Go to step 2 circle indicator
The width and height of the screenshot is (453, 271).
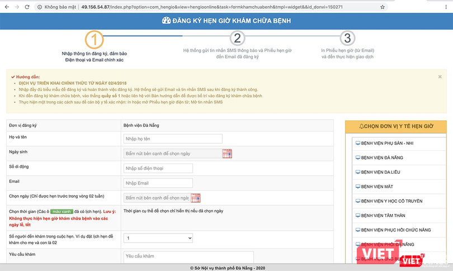(238, 38)
